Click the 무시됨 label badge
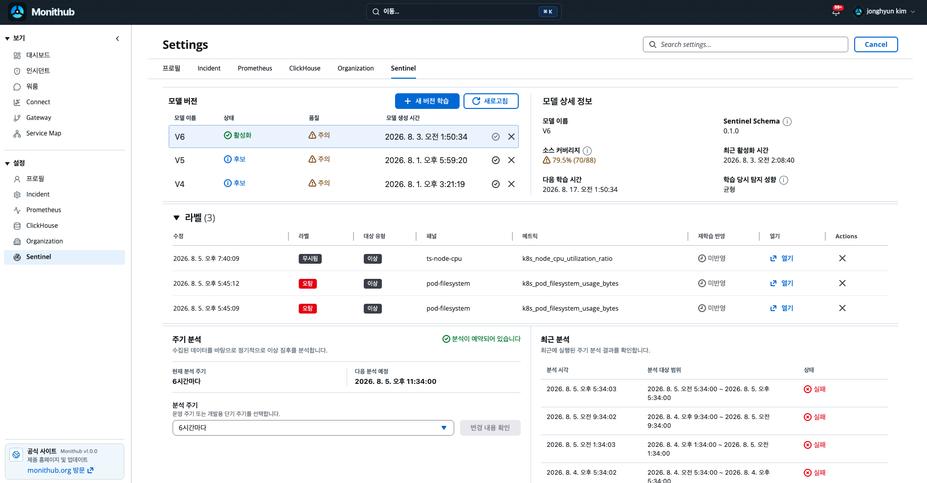Image resolution: width=927 pixels, height=483 pixels. point(310,259)
